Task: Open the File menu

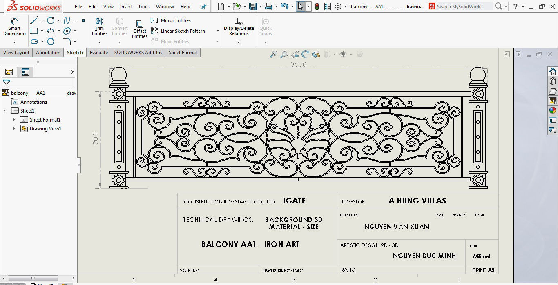Action: click(x=78, y=7)
